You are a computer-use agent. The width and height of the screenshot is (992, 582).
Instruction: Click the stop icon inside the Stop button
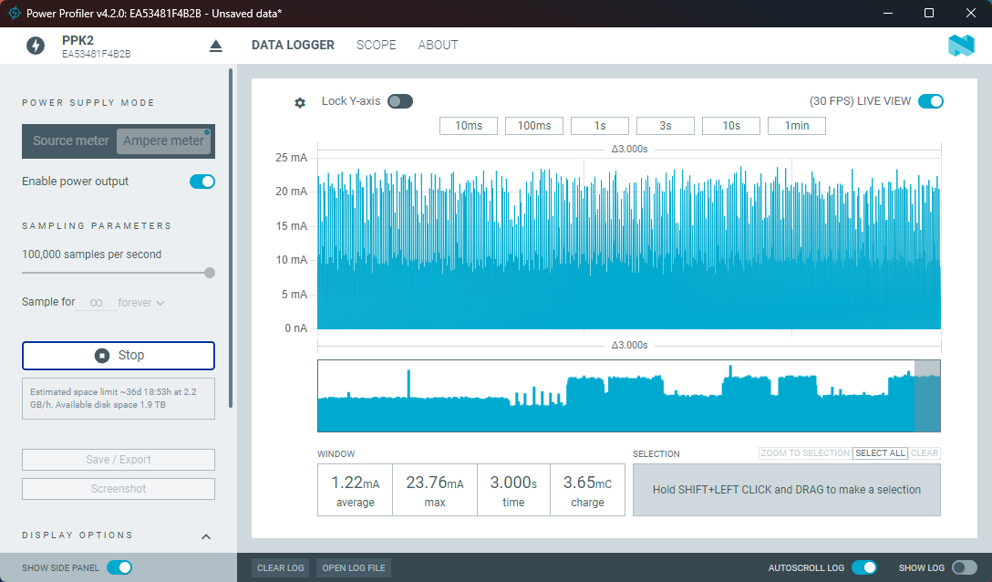102,356
